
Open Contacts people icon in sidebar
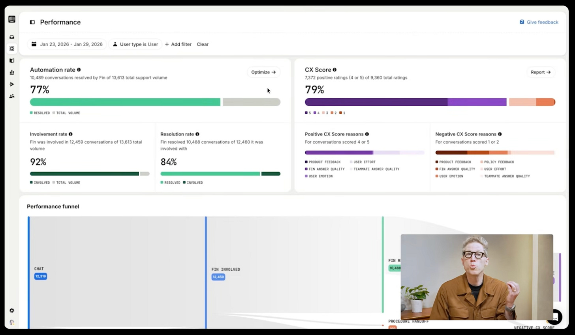(x=12, y=96)
